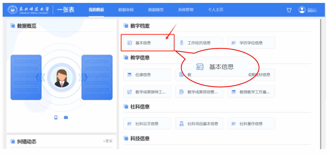
Task: Click the mail envelope icon under the avatar
Action: 66,117
